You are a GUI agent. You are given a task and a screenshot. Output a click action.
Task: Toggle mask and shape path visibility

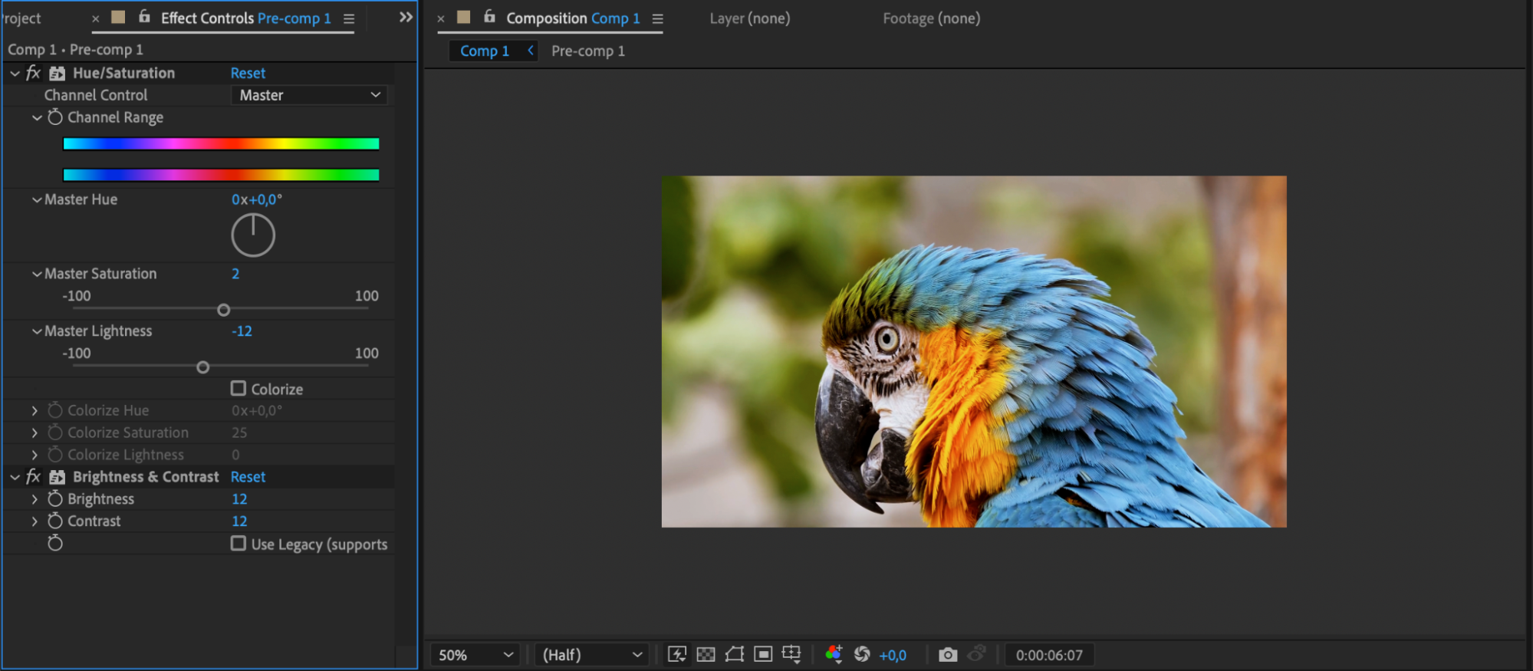[x=734, y=654]
